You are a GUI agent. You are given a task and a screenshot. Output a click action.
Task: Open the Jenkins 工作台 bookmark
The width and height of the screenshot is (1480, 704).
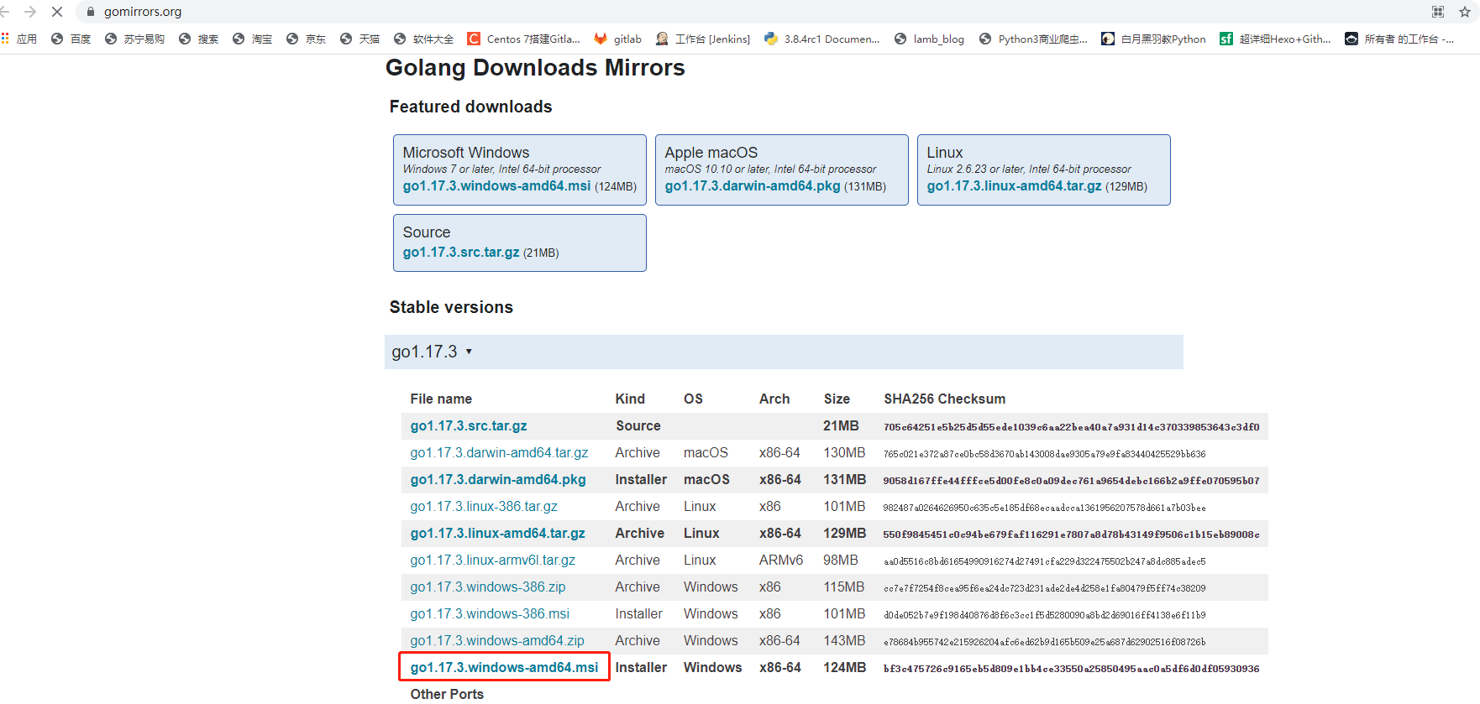tap(703, 39)
